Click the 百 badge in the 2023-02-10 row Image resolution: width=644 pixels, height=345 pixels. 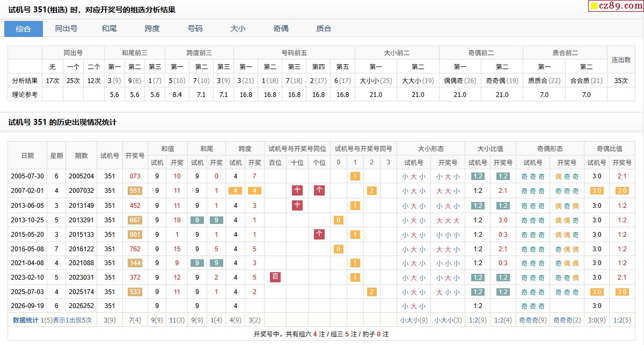(x=275, y=277)
